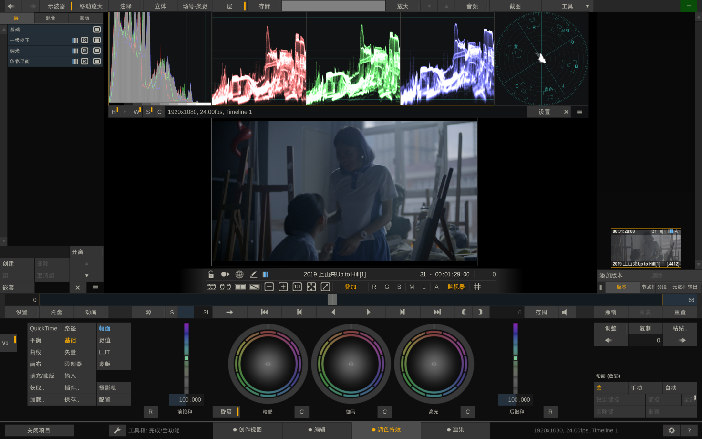
Task: Click the question mark help icon
Action: click(689, 430)
